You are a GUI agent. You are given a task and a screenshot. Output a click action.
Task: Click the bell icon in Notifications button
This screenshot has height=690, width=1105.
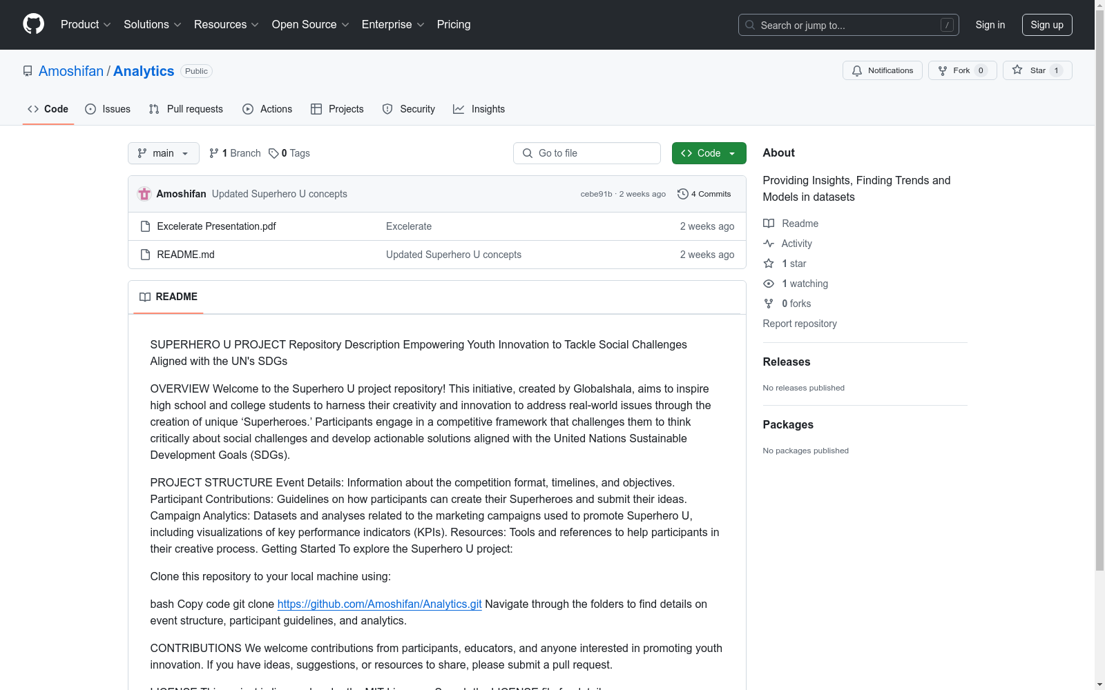tap(857, 70)
